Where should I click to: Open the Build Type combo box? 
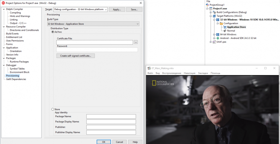tap(93, 24)
